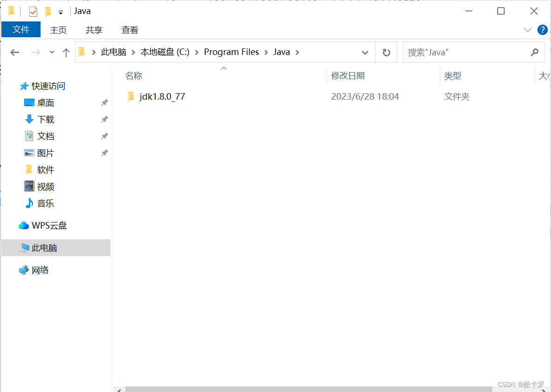Click the Up one level arrow

pyautogui.click(x=66, y=52)
